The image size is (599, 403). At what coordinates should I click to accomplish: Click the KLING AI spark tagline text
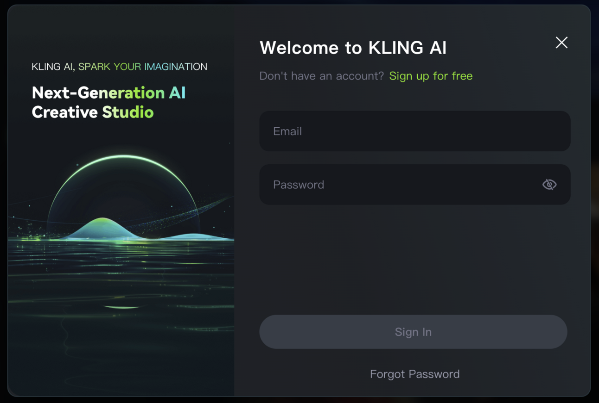click(x=119, y=66)
